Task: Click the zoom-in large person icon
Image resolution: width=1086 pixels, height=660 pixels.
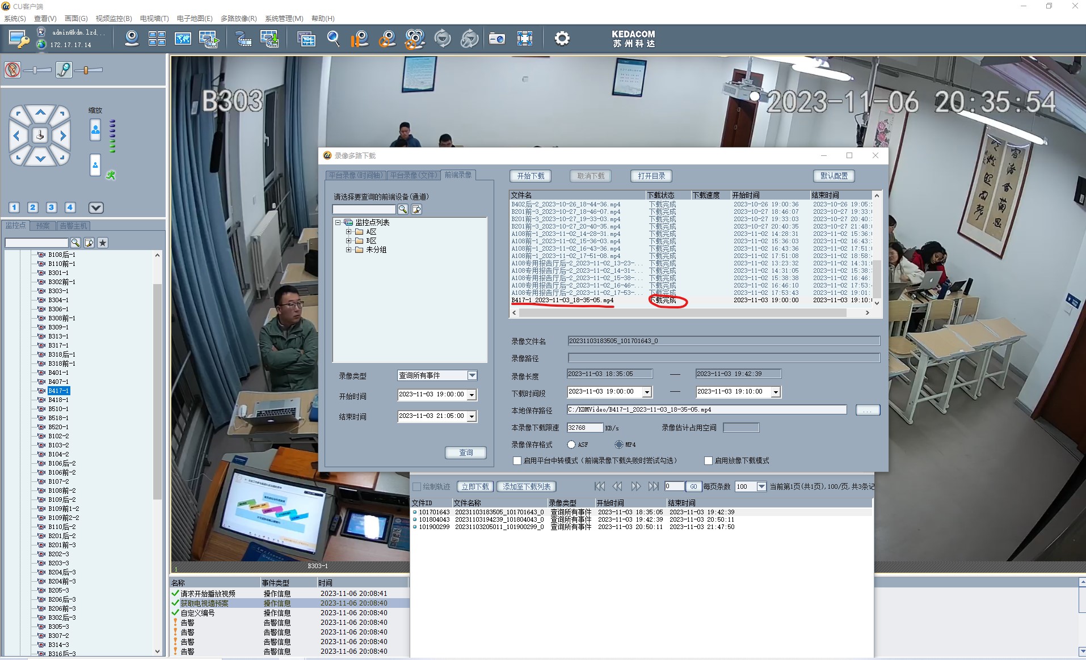Action: click(95, 130)
